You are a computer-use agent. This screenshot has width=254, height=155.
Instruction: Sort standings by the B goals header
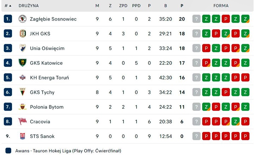click(165, 6)
